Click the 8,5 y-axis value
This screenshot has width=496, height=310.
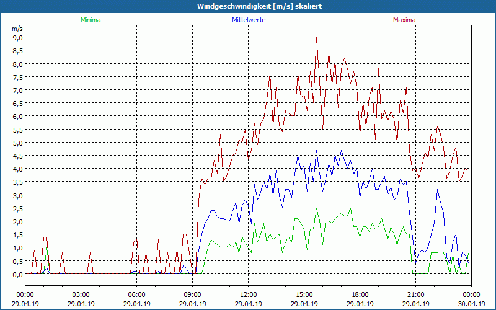pos(18,51)
